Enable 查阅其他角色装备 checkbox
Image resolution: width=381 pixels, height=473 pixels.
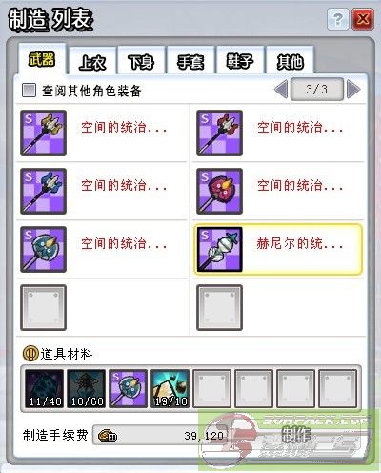click(x=29, y=91)
